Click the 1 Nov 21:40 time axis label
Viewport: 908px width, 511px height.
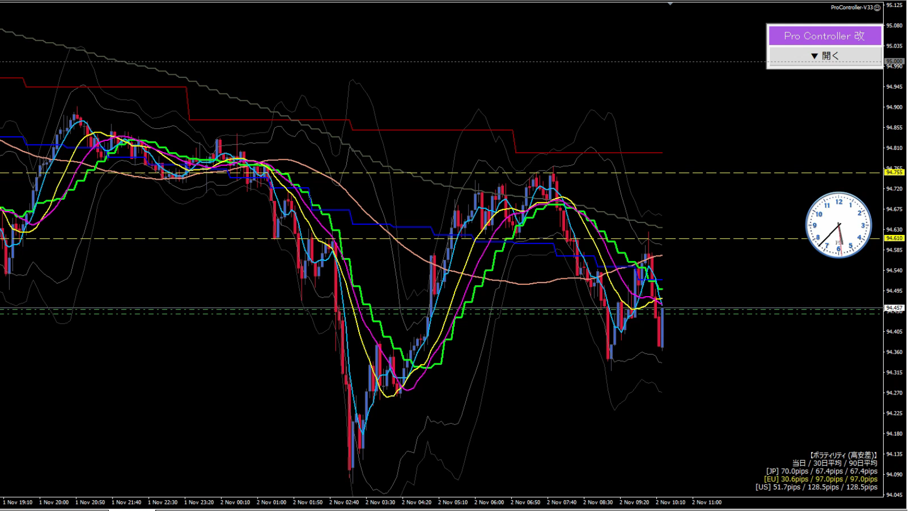[126, 502]
